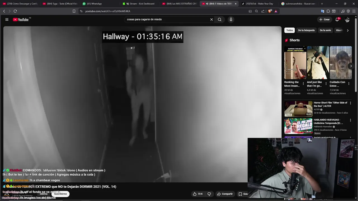Open the And just like that short thumbnail

318,63
